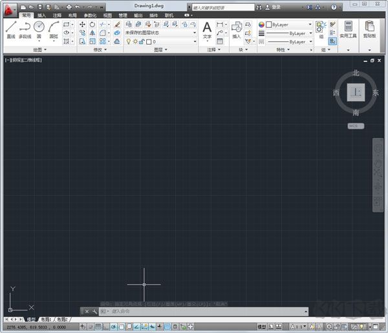This screenshot has height=333, width=388.
Task: Click the Model (模型) status bar button
Action: tap(262, 327)
